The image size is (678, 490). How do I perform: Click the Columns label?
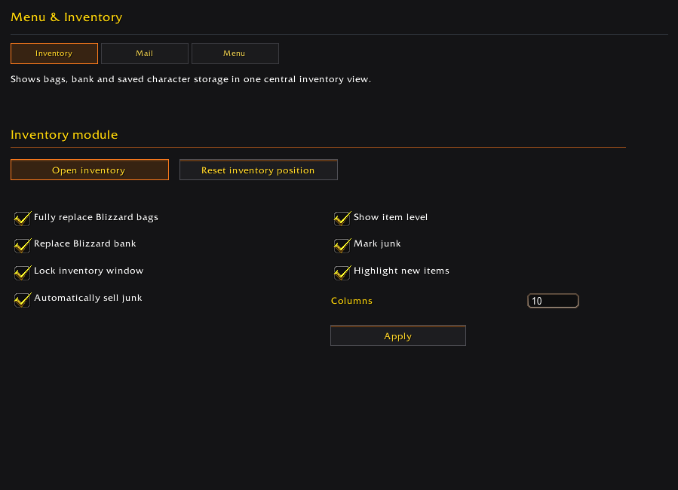click(351, 301)
